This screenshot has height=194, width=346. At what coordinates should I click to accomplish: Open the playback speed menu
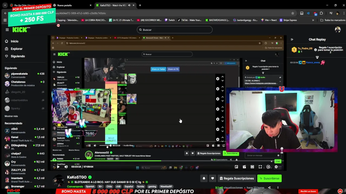pyautogui.click(x=268, y=167)
